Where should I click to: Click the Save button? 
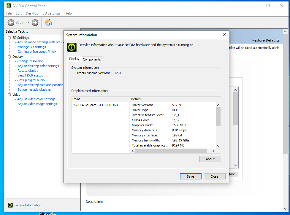coord(191,176)
